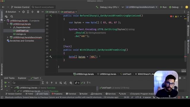This screenshot has height=107, width=190.
Task: Open the Endpoints tool window
Action: coord(96,94)
